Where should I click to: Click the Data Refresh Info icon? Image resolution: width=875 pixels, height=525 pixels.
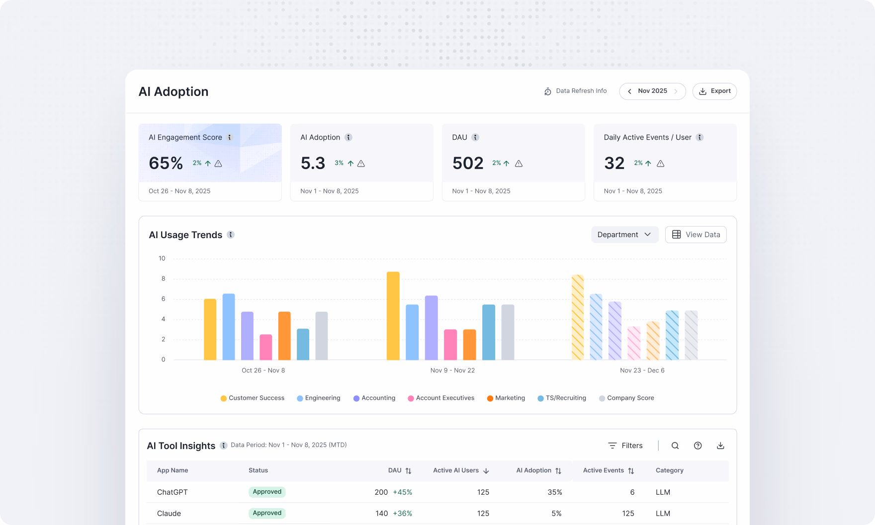547,91
